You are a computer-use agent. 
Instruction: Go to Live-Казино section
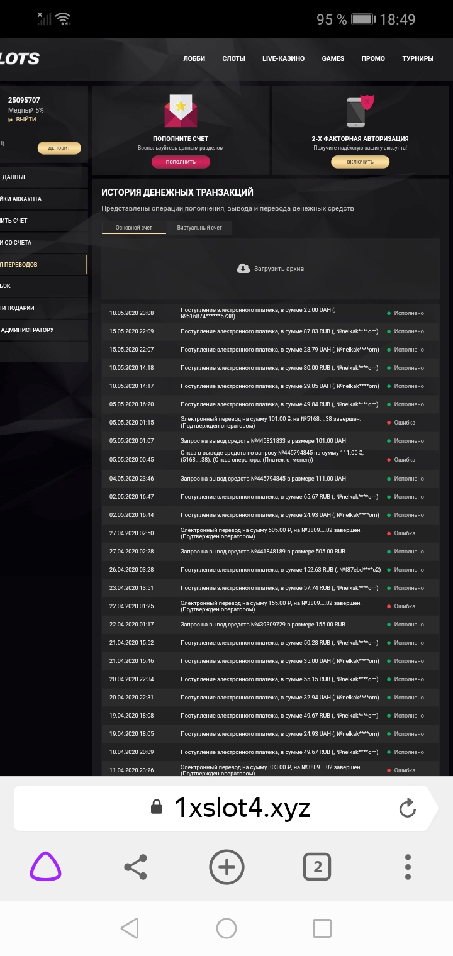283,58
